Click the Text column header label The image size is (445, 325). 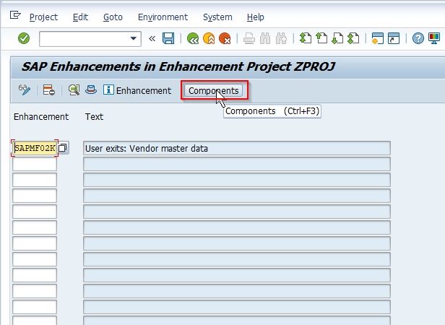[94, 117]
